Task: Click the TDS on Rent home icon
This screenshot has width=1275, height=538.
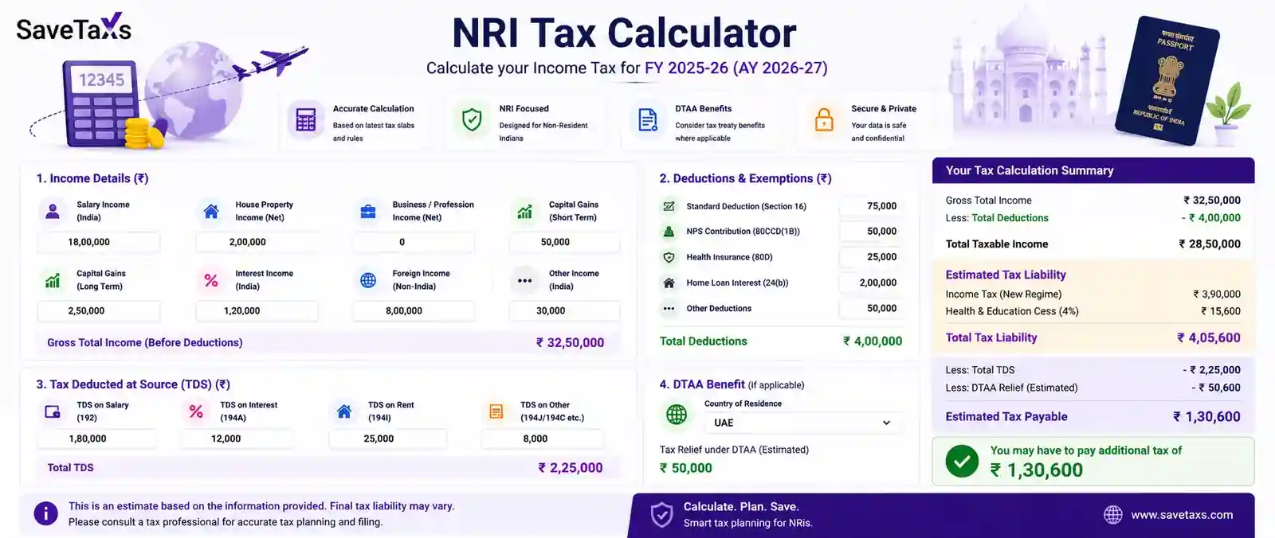Action: [x=344, y=411]
